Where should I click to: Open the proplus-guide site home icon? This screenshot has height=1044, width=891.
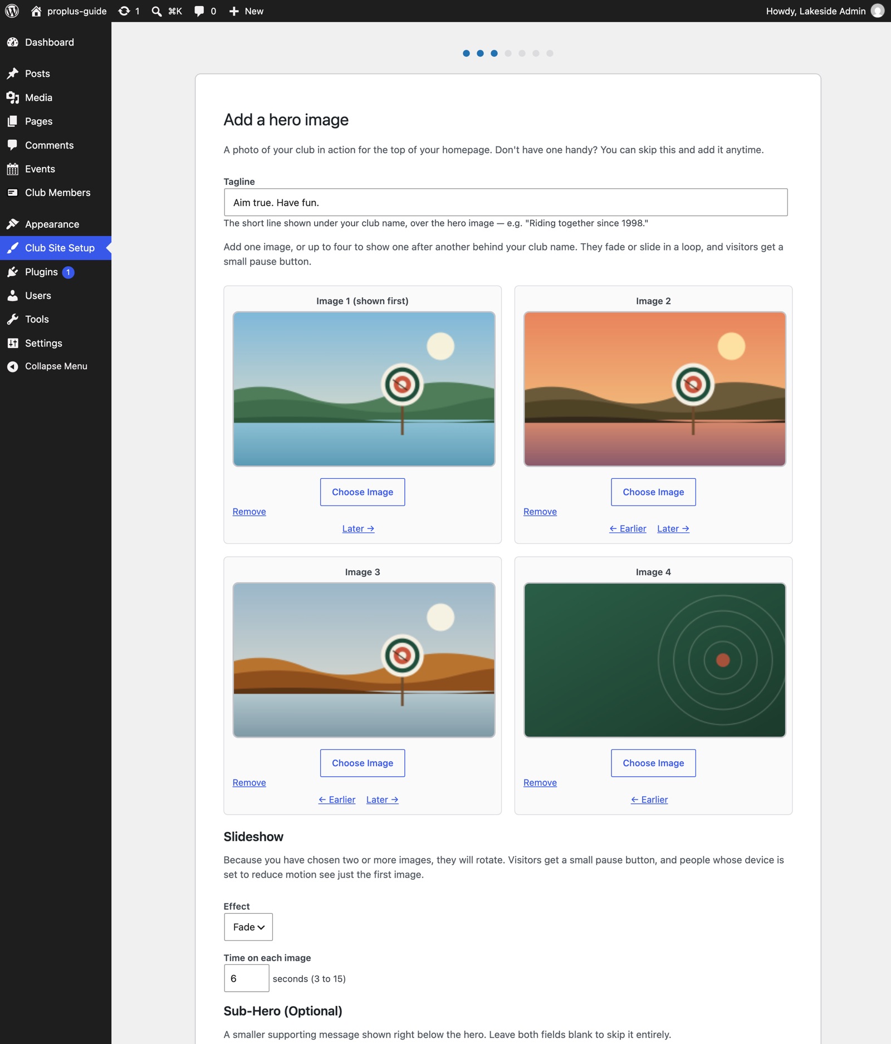tap(36, 11)
